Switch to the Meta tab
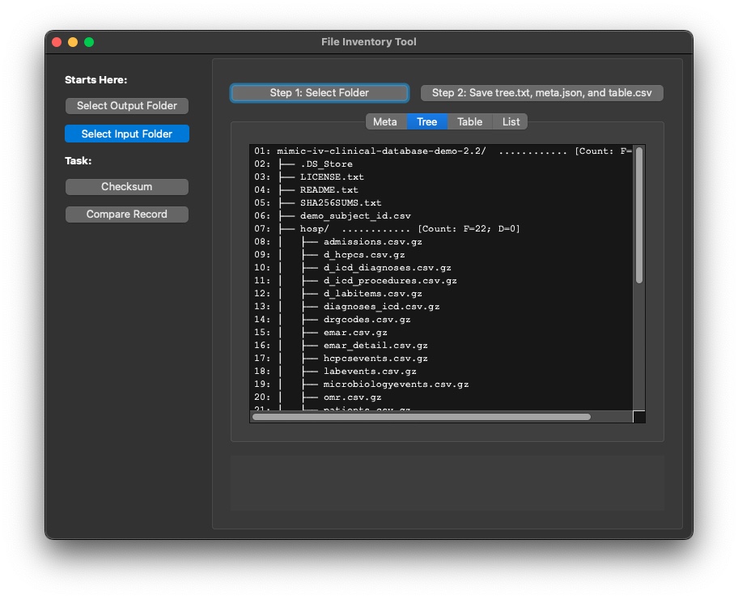This screenshot has height=599, width=738. [385, 122]
